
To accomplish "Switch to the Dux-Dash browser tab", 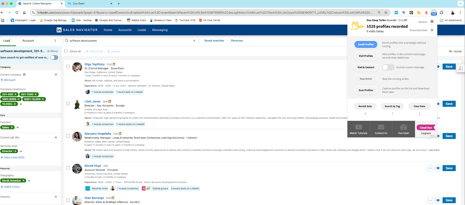I will (x=90, y=3).
